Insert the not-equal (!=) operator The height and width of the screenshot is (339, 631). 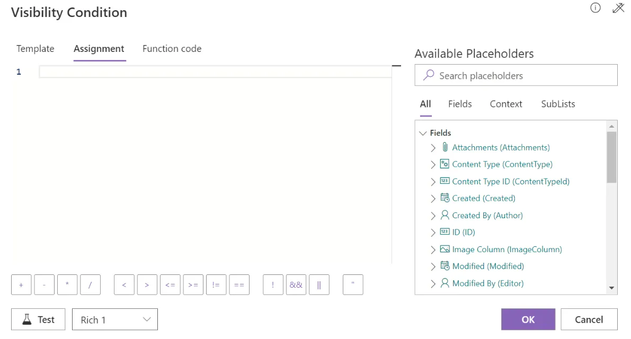pos(216,284)
